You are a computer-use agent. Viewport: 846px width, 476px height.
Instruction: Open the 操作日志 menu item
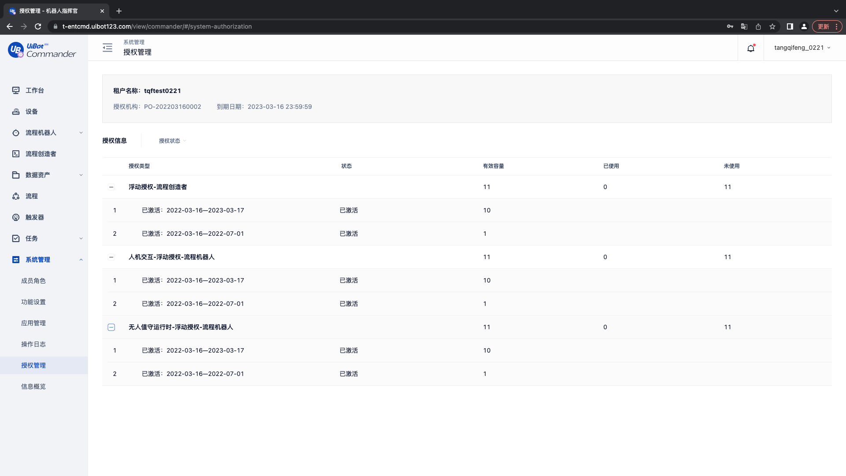[33, 344]
